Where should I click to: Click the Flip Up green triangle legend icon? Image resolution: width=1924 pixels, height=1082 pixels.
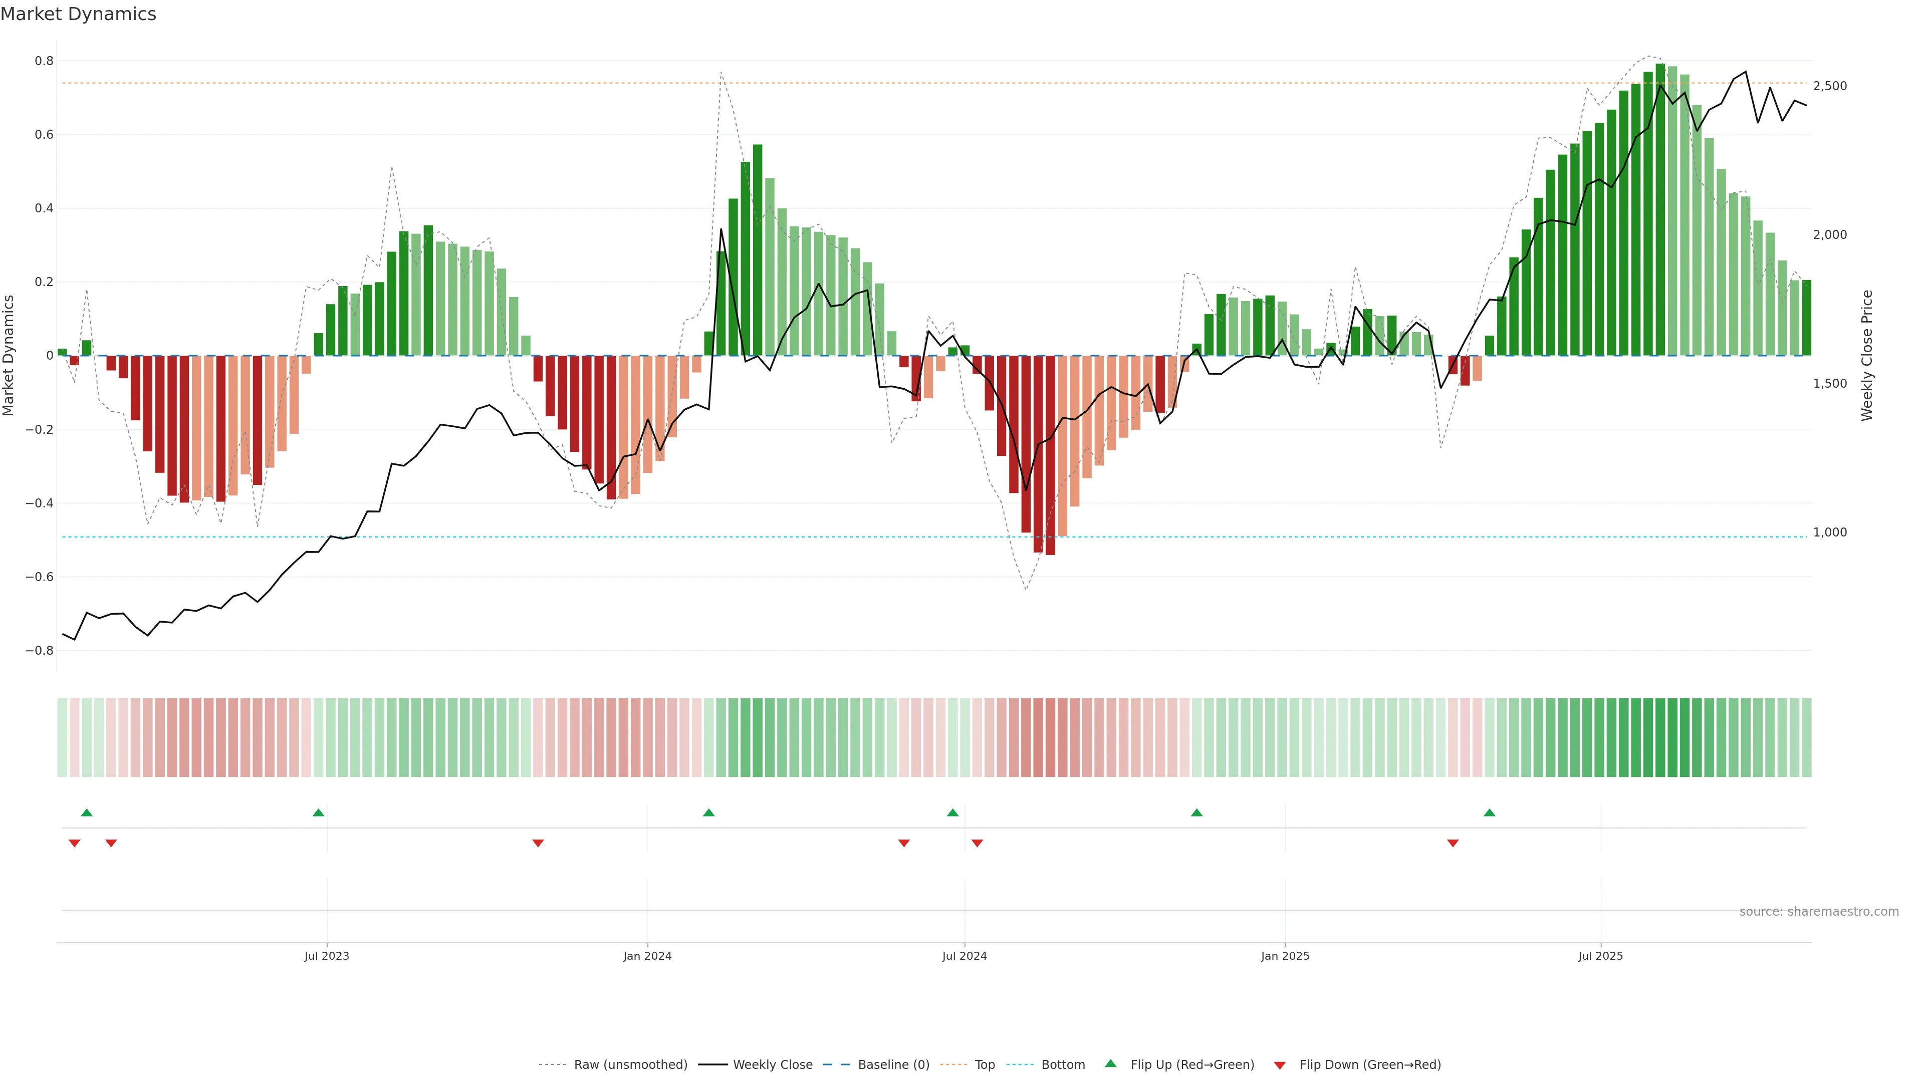point(1110,1063)
